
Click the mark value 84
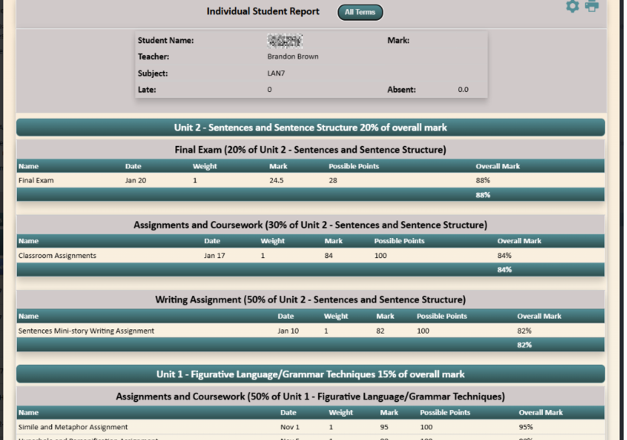tap(328, 256)
